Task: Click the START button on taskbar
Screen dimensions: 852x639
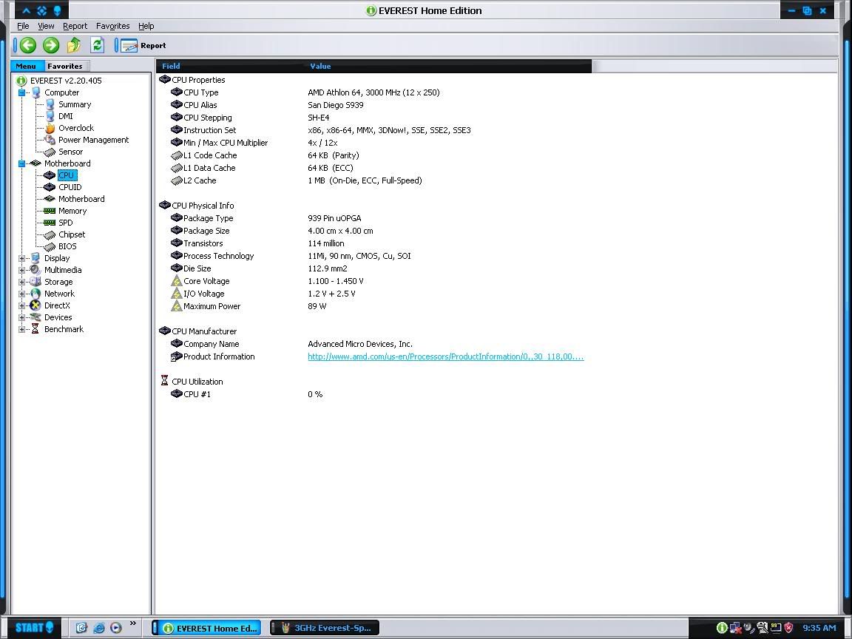Action: pos(34,628)
